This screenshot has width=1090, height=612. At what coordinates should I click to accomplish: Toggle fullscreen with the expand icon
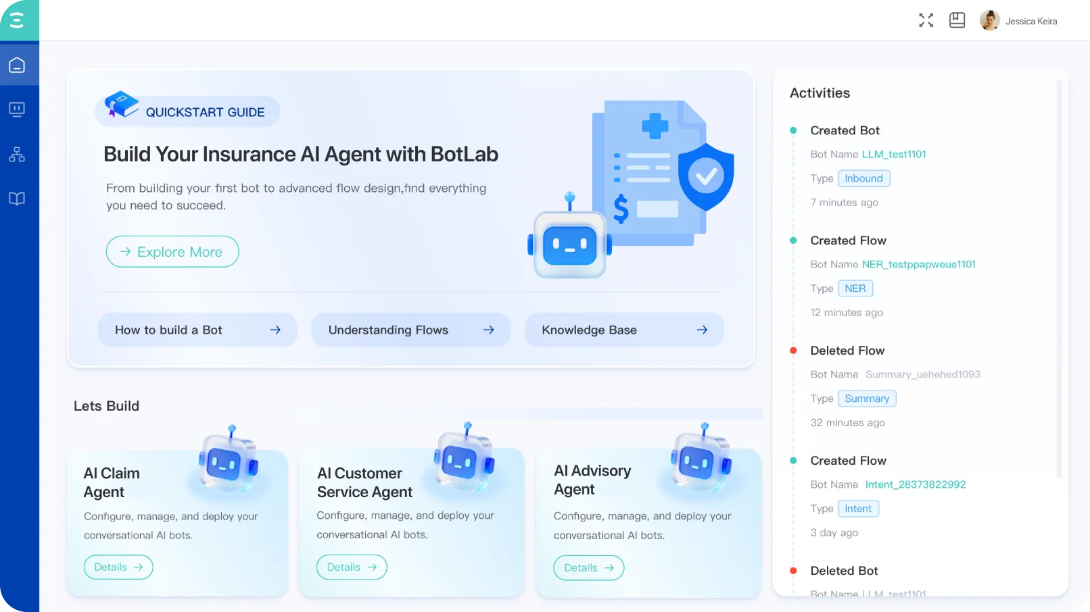pyautogui.click(x=926, y=21)
